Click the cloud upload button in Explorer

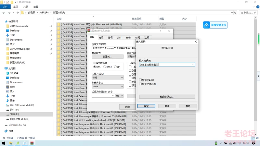[215, 25]
